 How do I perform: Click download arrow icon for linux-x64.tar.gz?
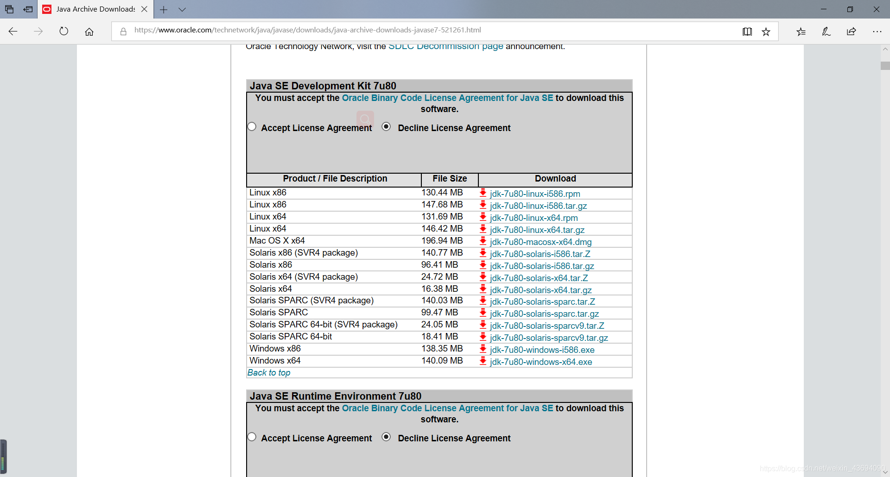(483, 229)
